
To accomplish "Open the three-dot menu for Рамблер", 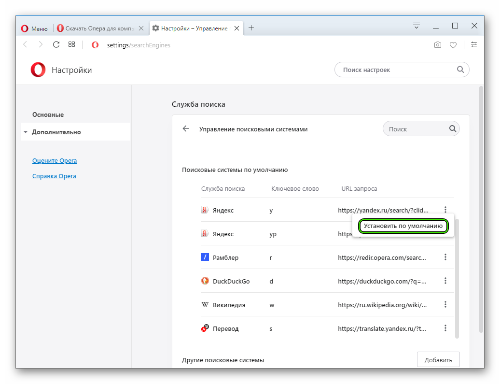I will (x=445, y=257).
